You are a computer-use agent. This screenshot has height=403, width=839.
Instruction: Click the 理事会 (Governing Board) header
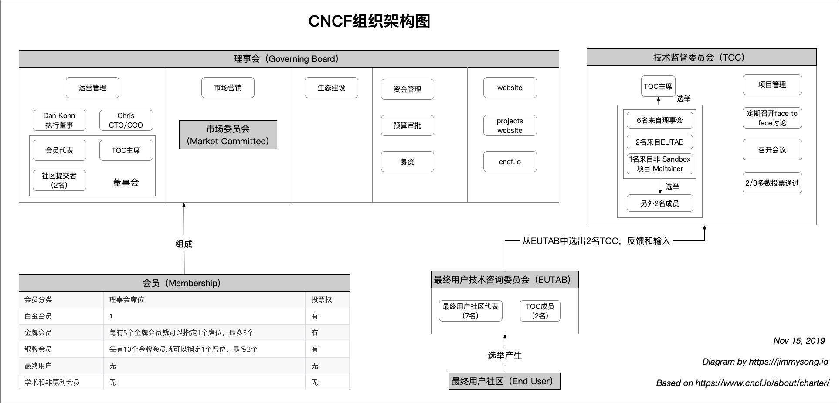(x=289, y=59)
